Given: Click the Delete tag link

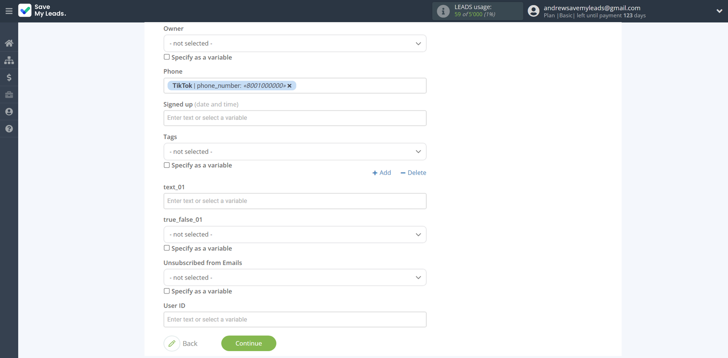Looking at the screenshot, I should 413,173.
